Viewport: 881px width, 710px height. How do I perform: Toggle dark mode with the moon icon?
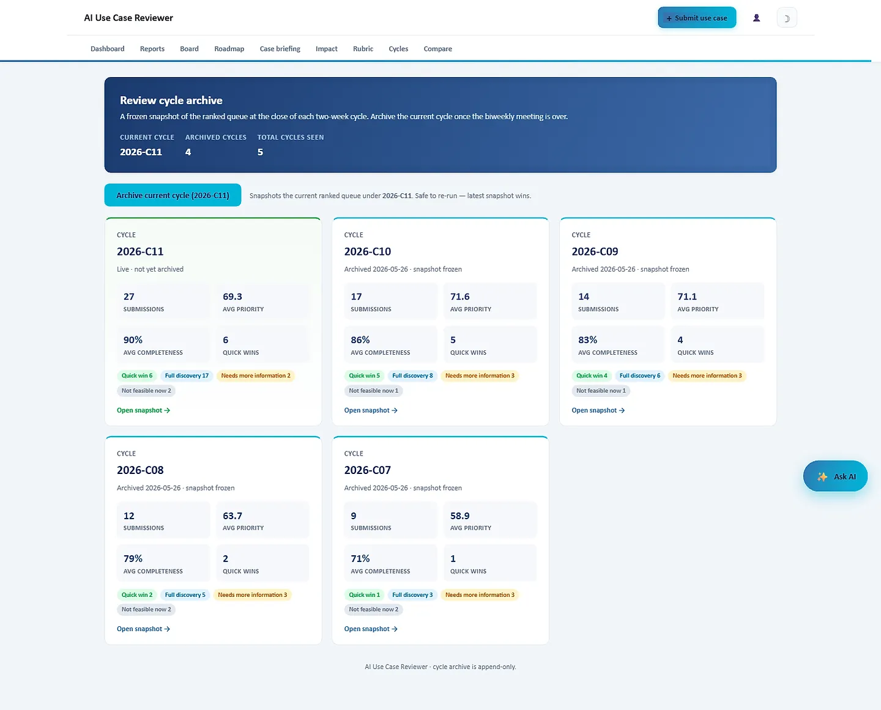click(x=787, y=18)
